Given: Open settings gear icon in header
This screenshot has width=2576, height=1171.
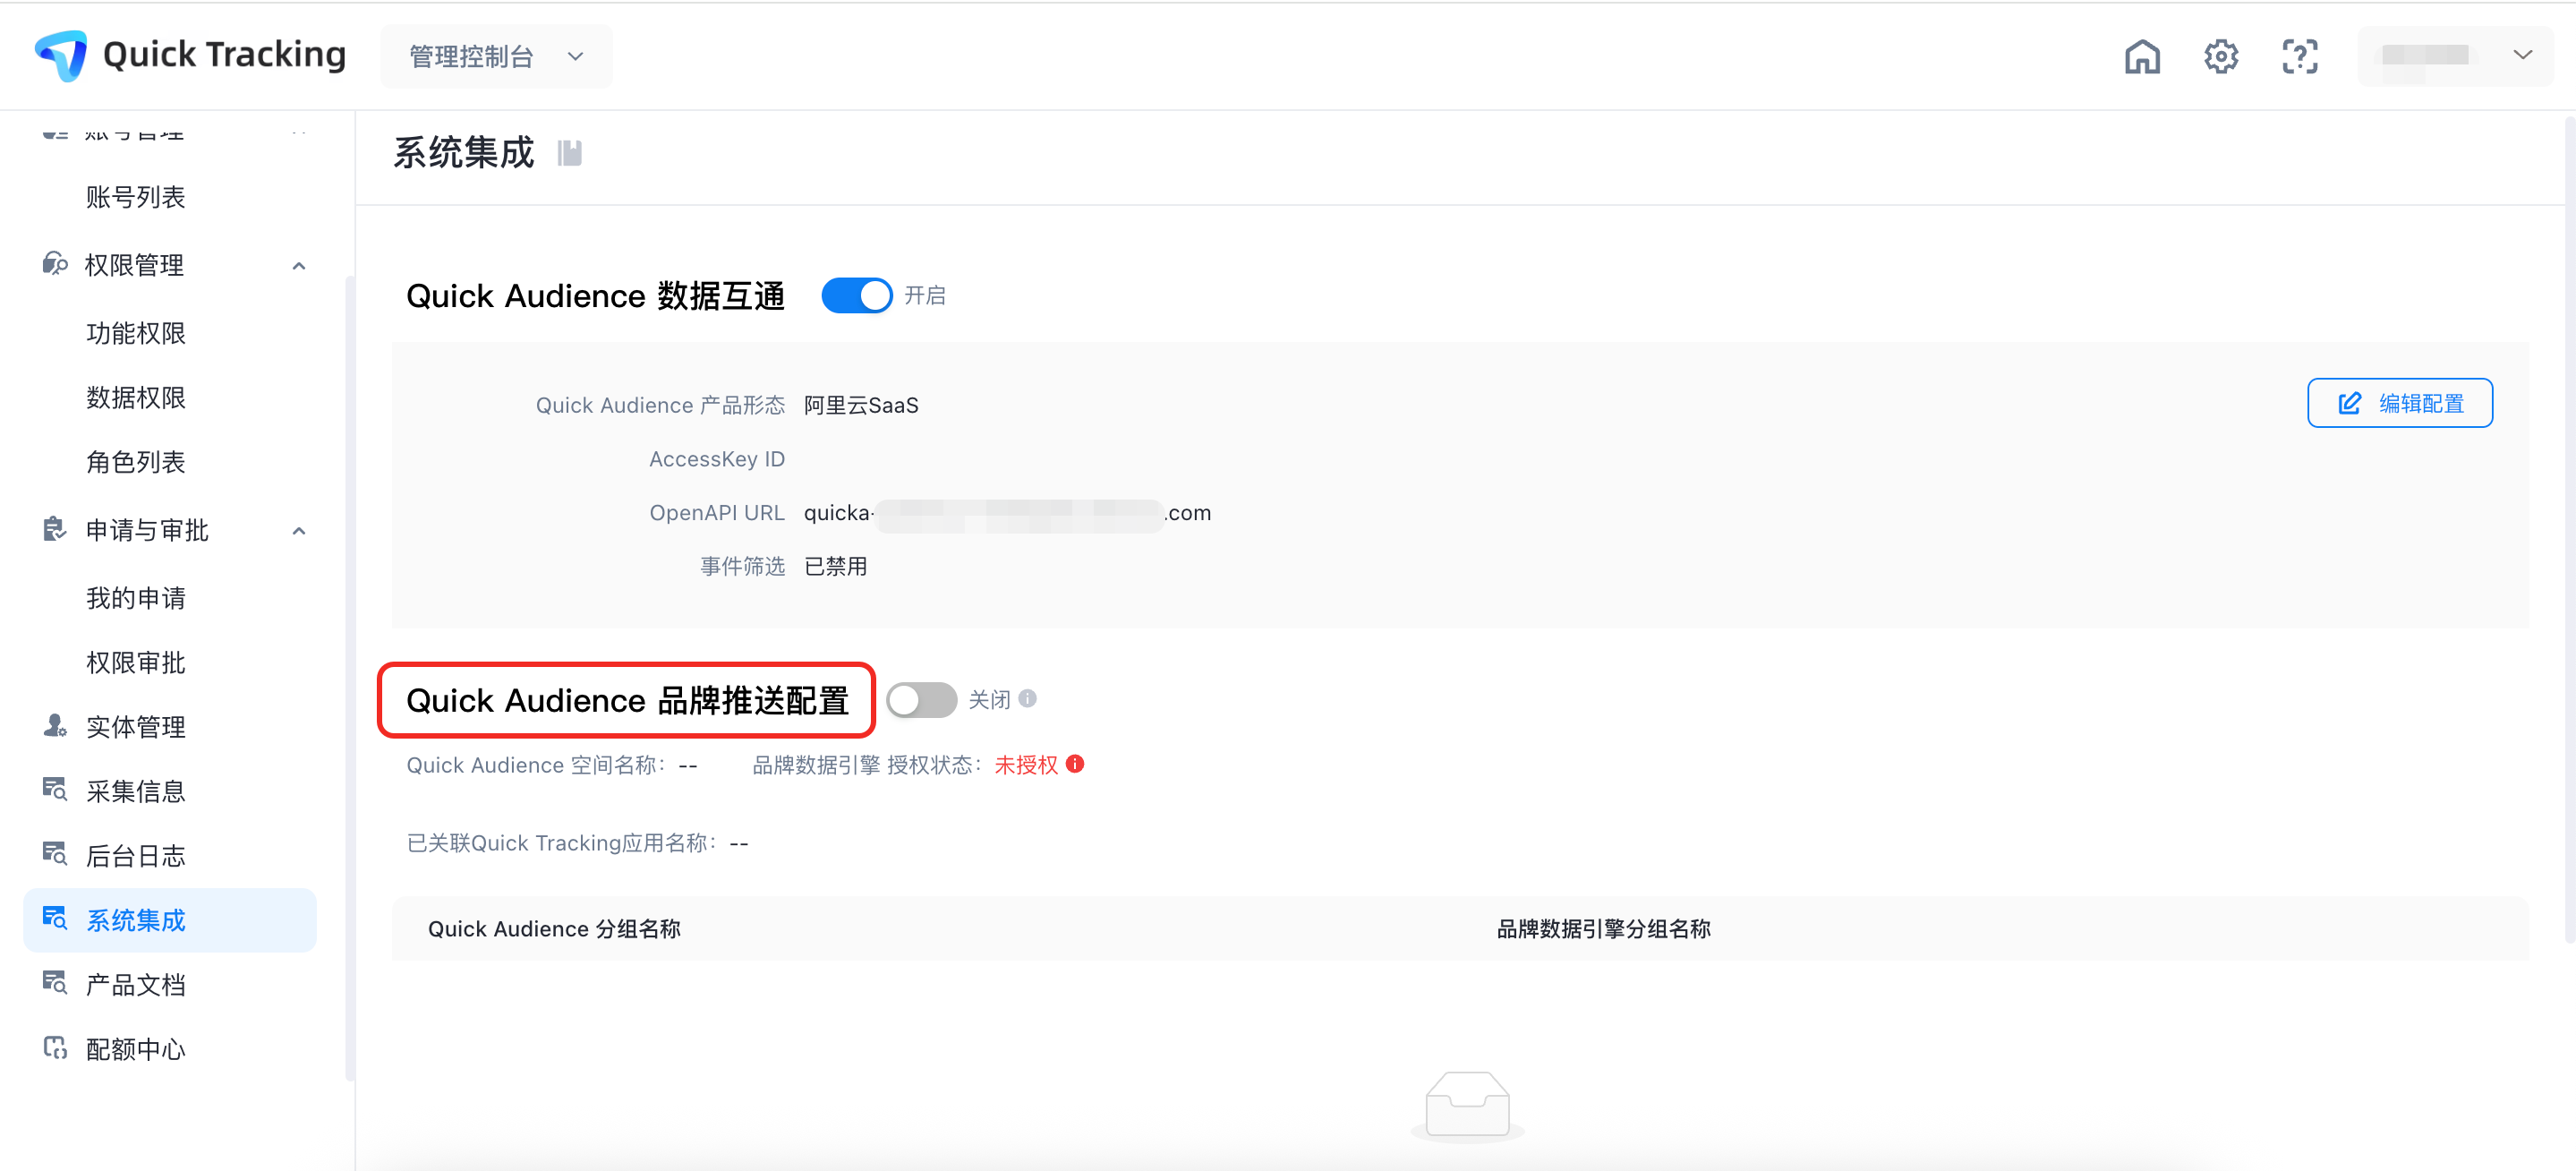Looking at the screenshot, I should coord(2220,57).
